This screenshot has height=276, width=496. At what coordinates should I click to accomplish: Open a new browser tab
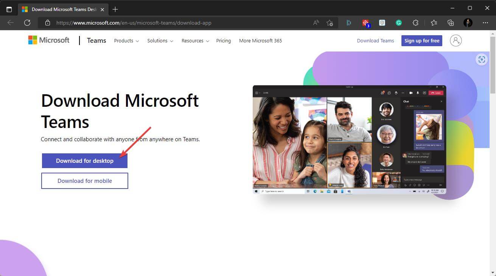tap(115, 9)
